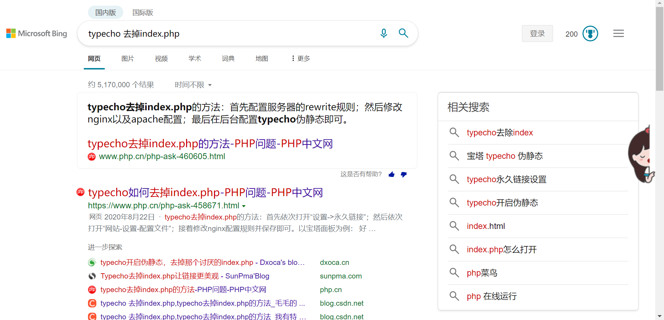This screenshot has width=664, height=320.
Task: Give thumbs up feedback on answer
Action: click(391, 174)
